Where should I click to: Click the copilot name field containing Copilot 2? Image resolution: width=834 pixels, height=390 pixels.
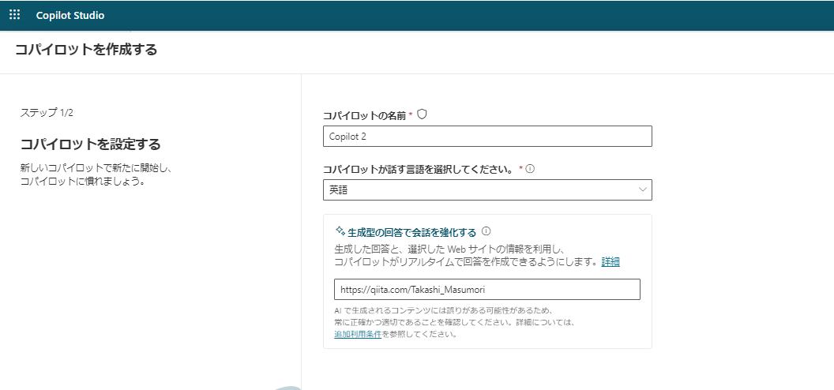tap(487, 136)
